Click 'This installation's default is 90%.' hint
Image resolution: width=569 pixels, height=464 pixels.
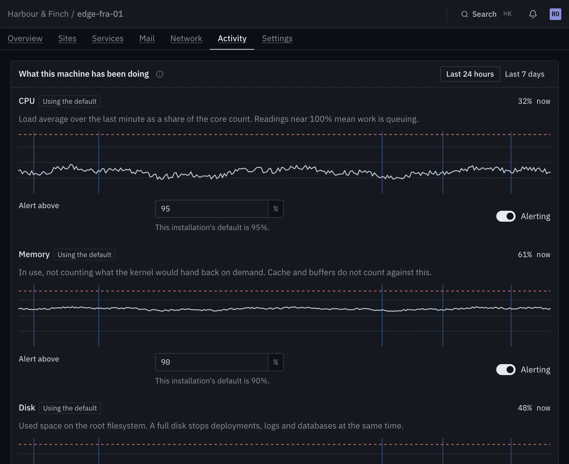[x=212, y=381]
